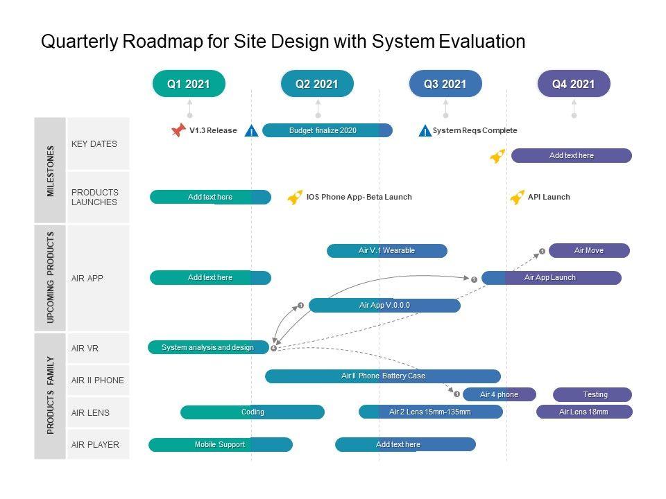
Task: Click the numbered circle marker left of Air 4 phone
Action: tap(456, 394)
